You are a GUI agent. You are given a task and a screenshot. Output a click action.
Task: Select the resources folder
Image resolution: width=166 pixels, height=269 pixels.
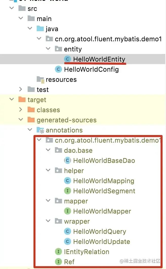point(61,79)
